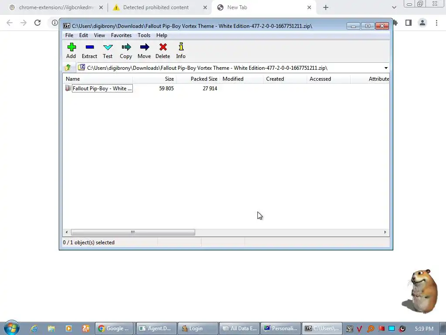Open the View menu

click(x=99, y=35)
